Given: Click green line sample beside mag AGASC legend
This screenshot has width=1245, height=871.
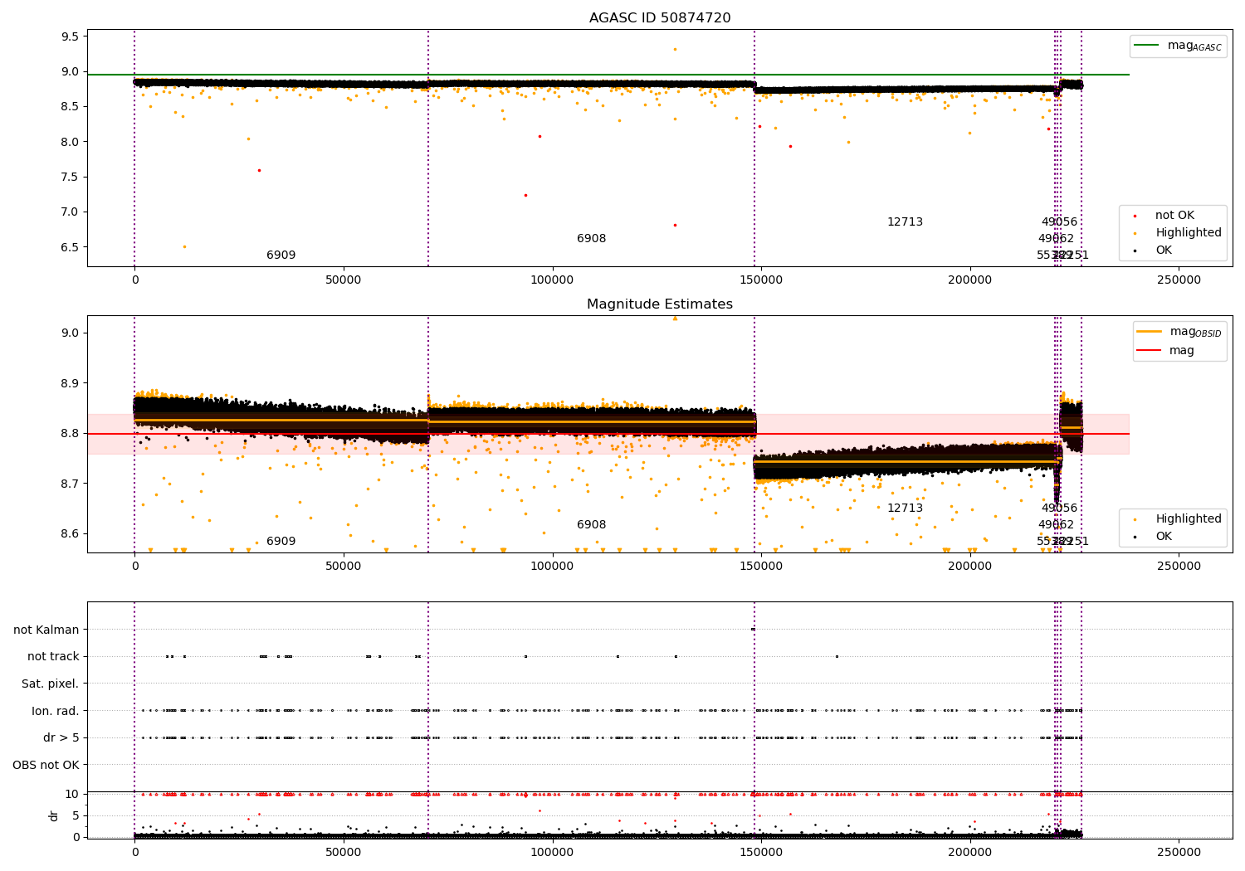Looking at the screenshot, I should (1148, 46).
